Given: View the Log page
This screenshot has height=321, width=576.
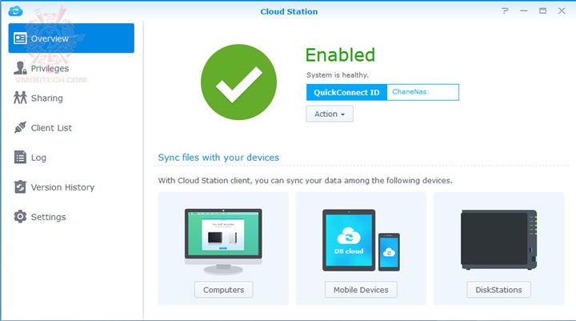Looking at the screenshot, I should click(38, 158).
